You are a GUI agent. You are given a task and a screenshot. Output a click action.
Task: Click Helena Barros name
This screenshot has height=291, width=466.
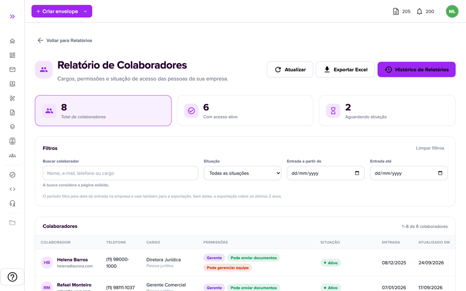pos(72,260)
